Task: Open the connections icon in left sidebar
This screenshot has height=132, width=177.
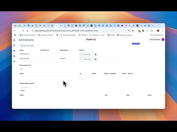Action: pyautogui.click(x=14, y=51)
